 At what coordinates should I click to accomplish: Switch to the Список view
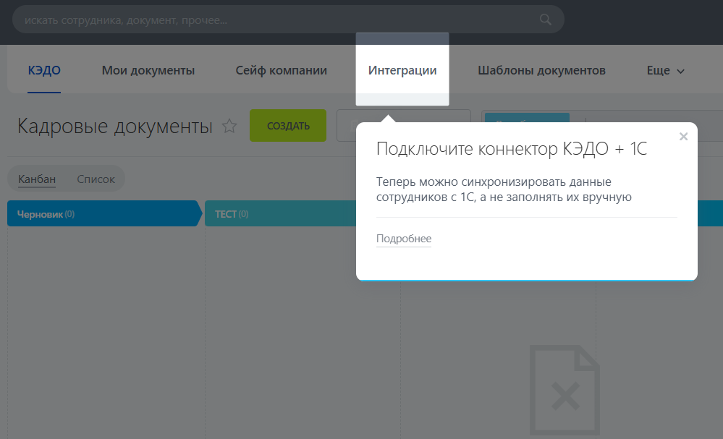(96, 179)
